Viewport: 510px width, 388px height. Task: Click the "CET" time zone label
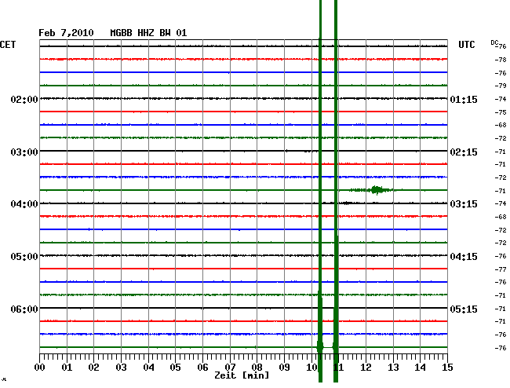point(8,45)
